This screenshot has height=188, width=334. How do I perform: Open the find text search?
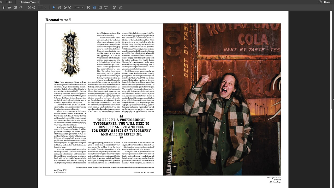(21, 8)
